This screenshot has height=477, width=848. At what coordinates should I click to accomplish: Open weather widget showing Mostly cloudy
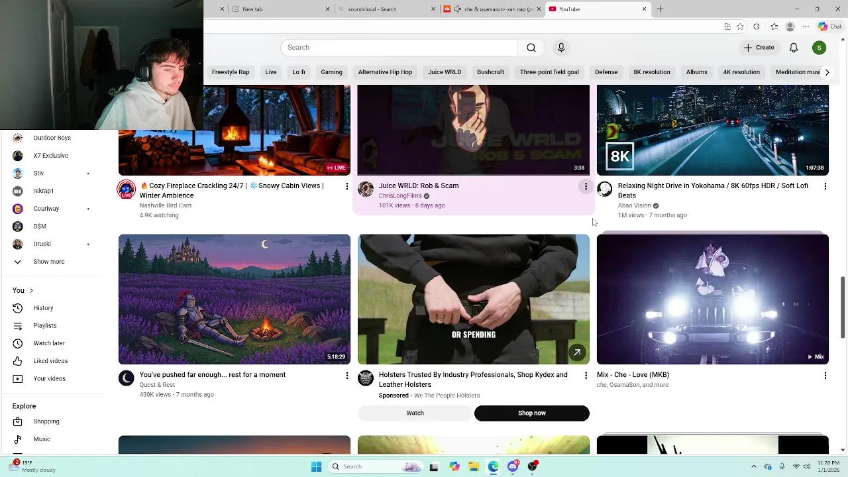[33, 466]
